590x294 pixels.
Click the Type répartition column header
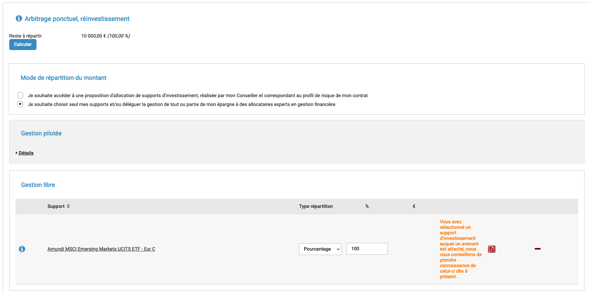click(x=316, y=206)
